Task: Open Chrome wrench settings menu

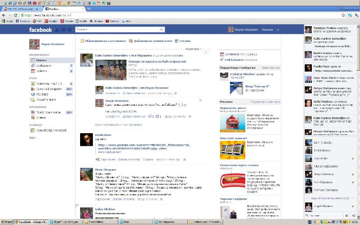Action: click(356, 15)
